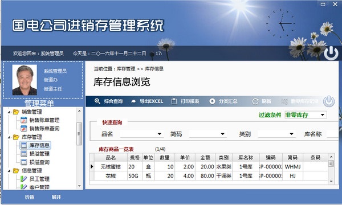Select 库存信息 in the menu tree

(x=39, y=145)
